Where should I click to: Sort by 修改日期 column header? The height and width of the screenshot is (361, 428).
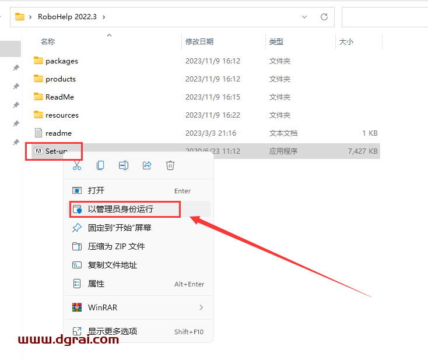point(199,42)
